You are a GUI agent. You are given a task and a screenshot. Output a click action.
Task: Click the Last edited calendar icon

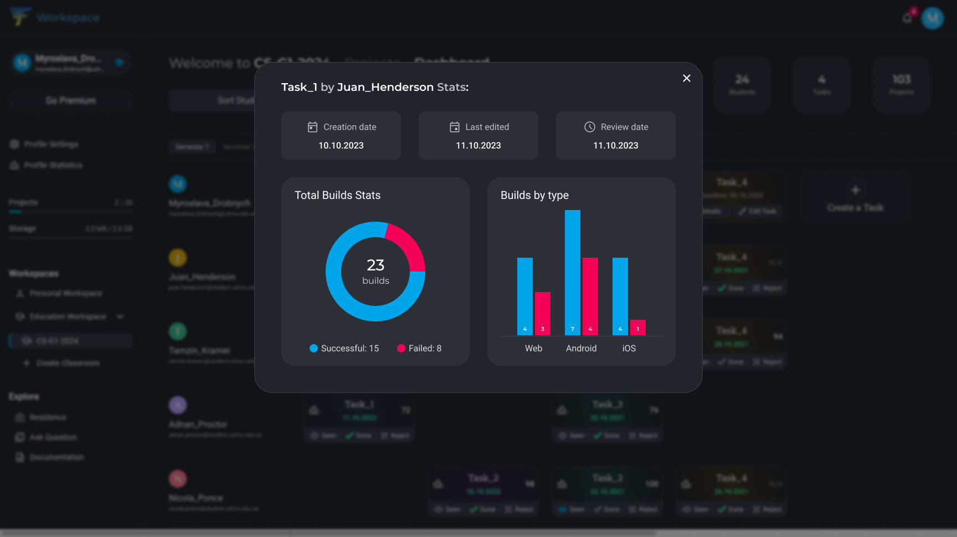pos(455,127)
